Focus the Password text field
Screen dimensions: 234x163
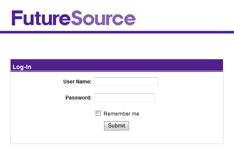click(124, 98)
